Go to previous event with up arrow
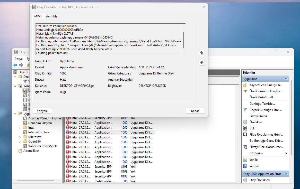 [x=202, y=53]
